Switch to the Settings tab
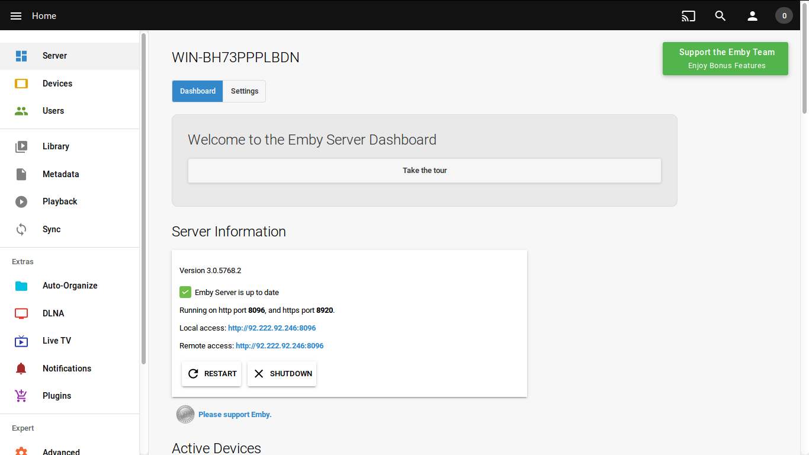The width and height of the screenshot is (809, 455). (245, 91)
